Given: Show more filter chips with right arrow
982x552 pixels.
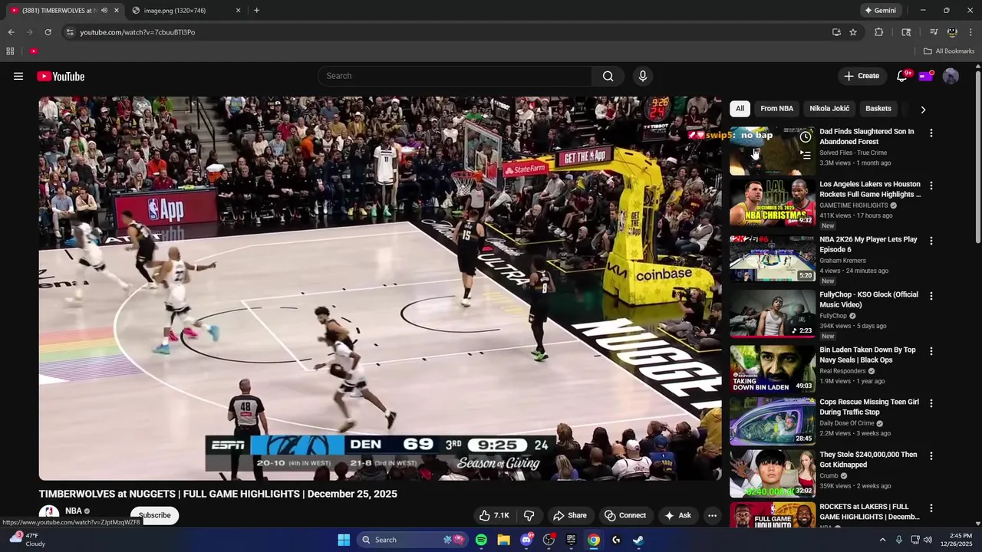Looking at the screenshot, I should 923,109.
